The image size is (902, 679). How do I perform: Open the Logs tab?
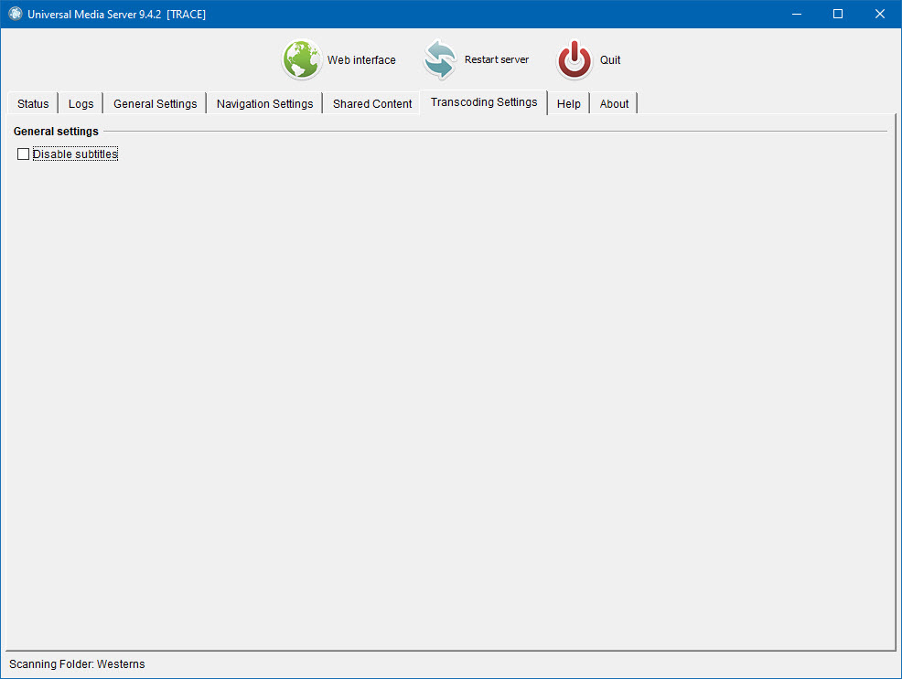pyautogui.click(x=81, y=104)
